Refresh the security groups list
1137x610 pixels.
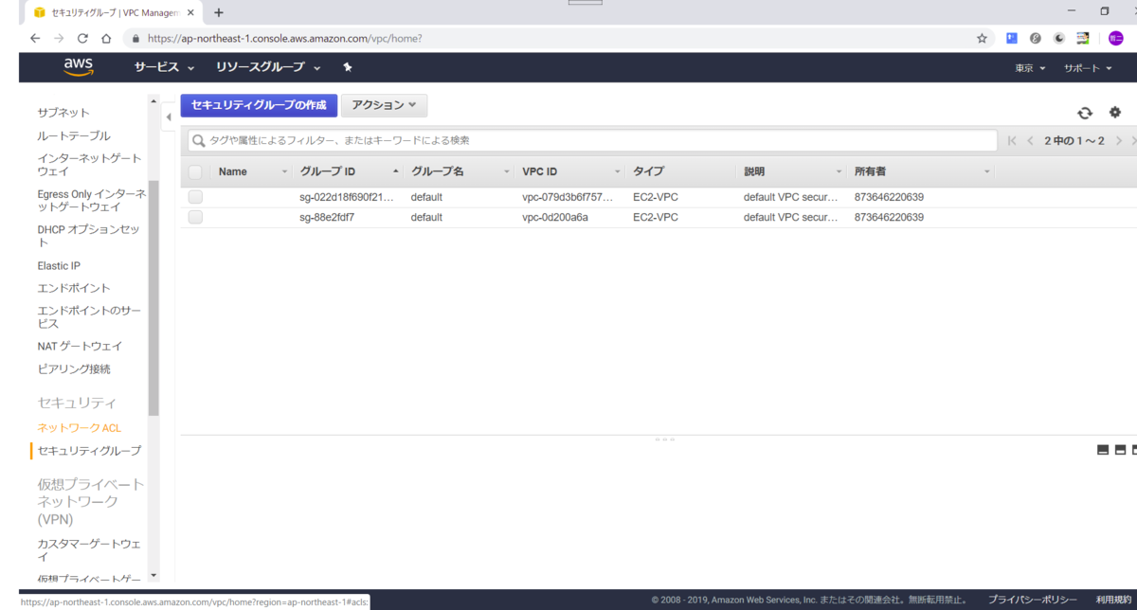coord(1085,113)
